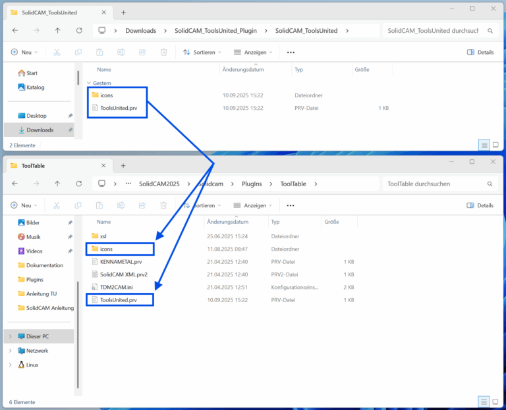Click Cut icon in SolidCAM_ToolsUnited window toolbar
The image size is (506, 410).
click(57, 52)
